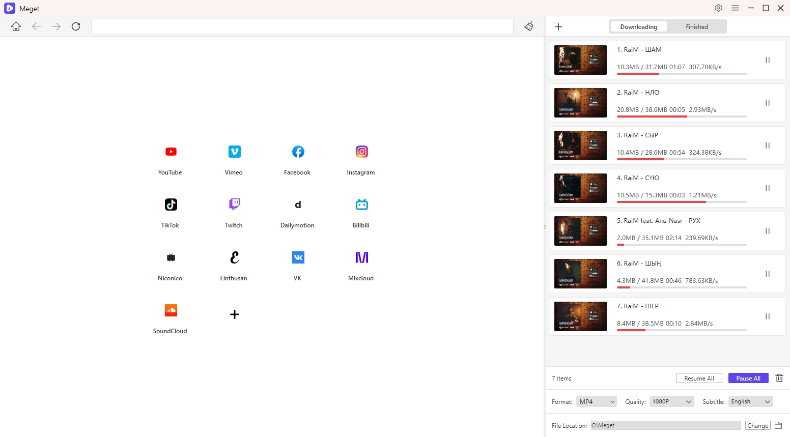Navigate back in the browser

click(36, 26)
